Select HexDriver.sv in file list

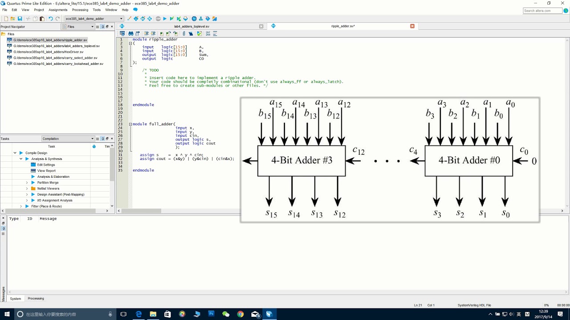pos(45,52)
